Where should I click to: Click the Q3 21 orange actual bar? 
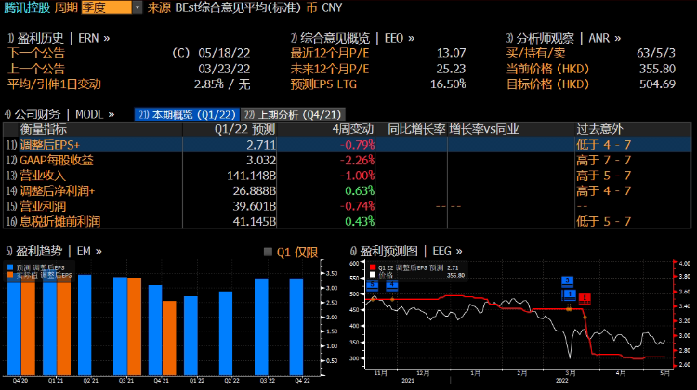pos(134,327)
